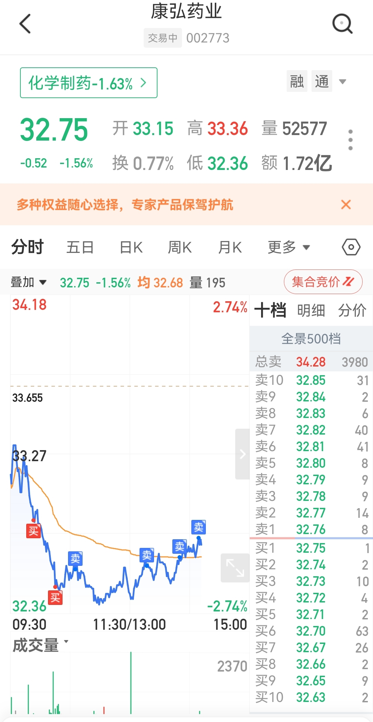Select the 卖7 row at 32.82
373x722 pixels.
(311, 430)
